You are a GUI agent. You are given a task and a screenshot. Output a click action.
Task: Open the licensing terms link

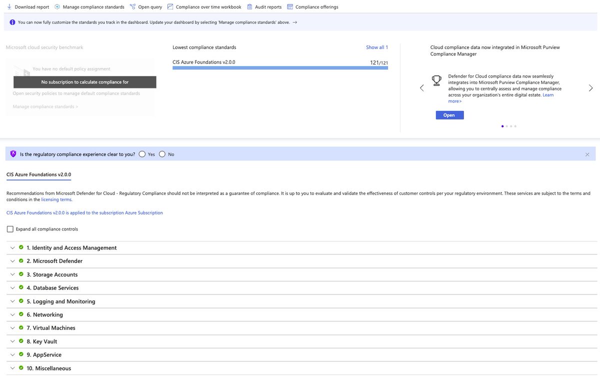click(x=56, y=199)
